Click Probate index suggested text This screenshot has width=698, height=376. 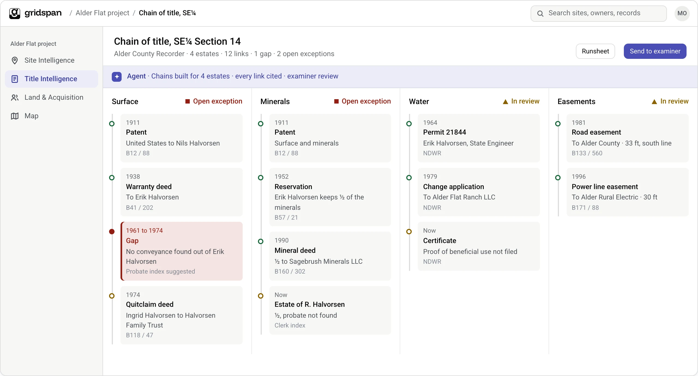pos(160,271)
